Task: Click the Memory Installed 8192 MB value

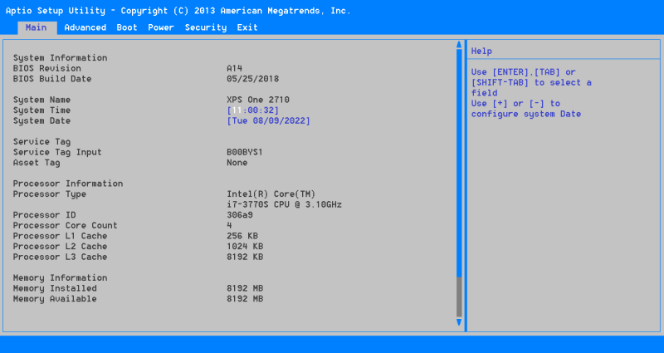Action: tap(245, 288)
